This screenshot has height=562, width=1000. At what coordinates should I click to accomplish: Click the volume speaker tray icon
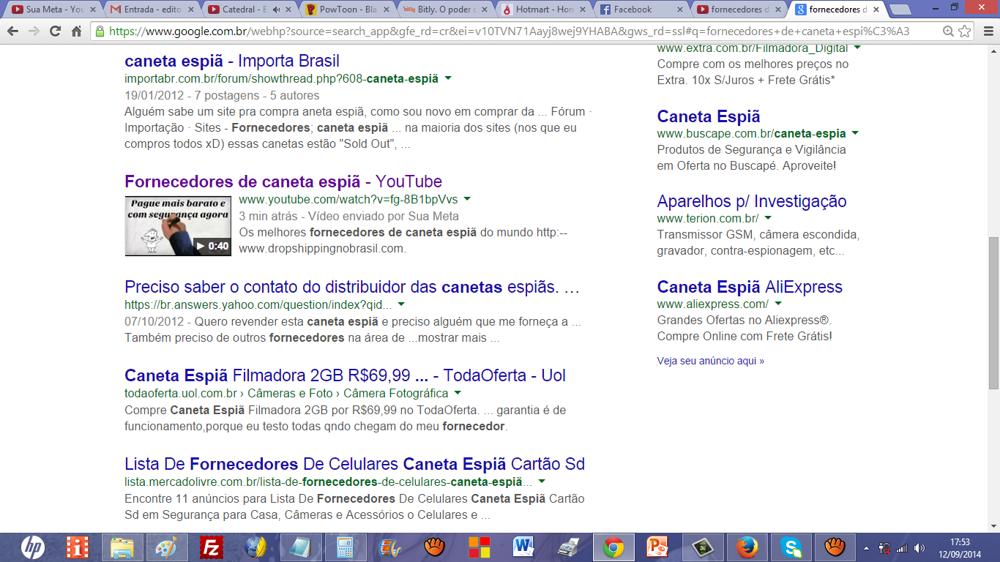(920, 547)
